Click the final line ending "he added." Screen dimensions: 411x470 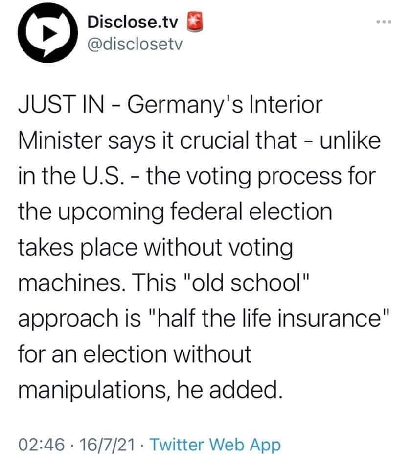[151, 390]
